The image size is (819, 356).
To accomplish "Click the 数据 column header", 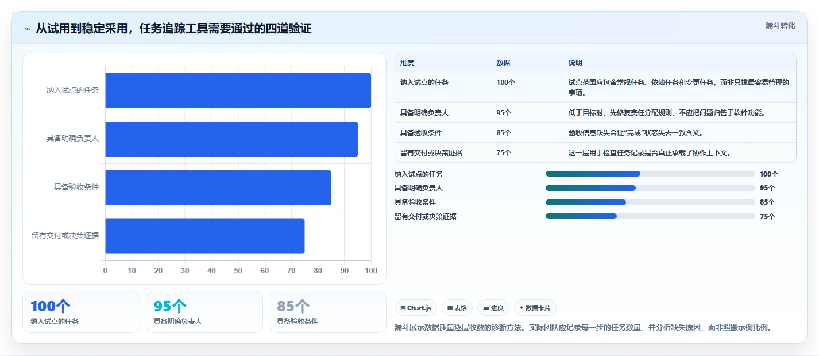I will [504, 63].
